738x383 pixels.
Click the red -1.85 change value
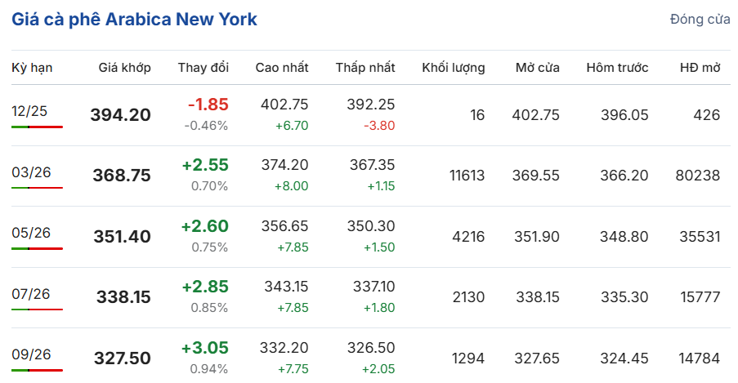208,105
